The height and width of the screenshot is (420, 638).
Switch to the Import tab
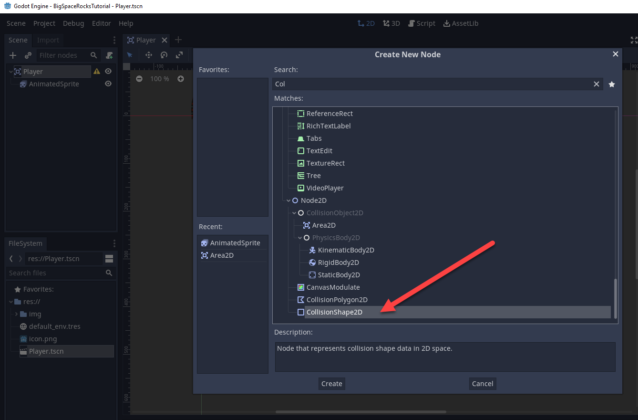pyautogui.click(x=48, y=40)
